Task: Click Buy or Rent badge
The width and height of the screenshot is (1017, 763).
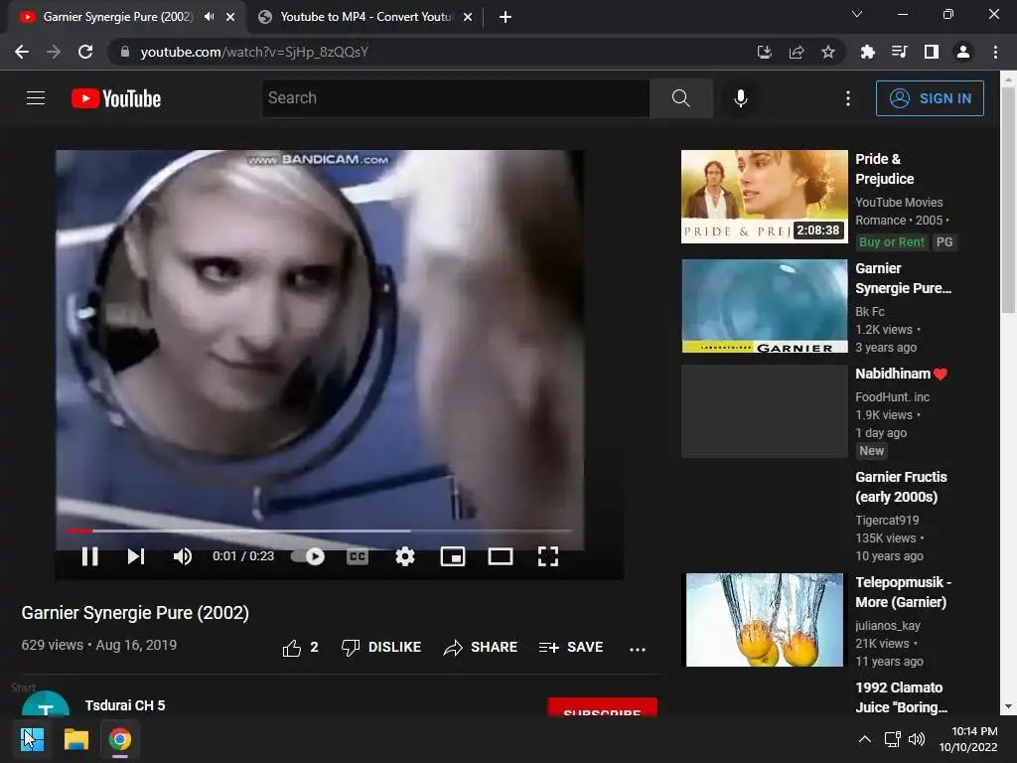Action: [891, 242]
